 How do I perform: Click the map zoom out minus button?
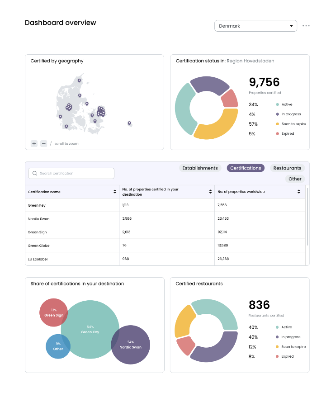43,143
